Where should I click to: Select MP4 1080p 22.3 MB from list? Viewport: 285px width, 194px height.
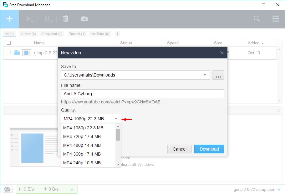coord(89,128)
